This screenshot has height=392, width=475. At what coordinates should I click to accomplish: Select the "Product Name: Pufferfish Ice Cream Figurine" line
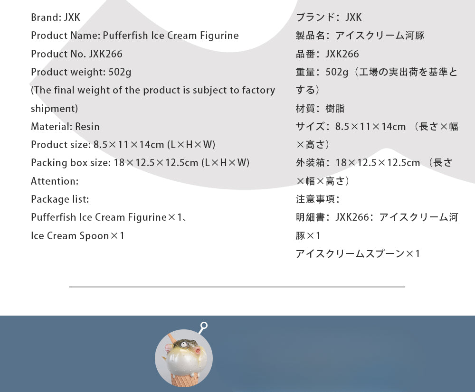[134, 36]
